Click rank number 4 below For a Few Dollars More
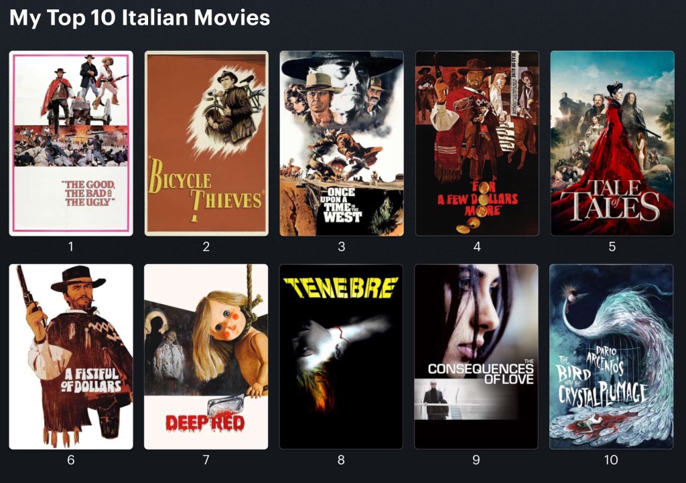This screenshot has height=483, width=686. (x=477, y=247)
